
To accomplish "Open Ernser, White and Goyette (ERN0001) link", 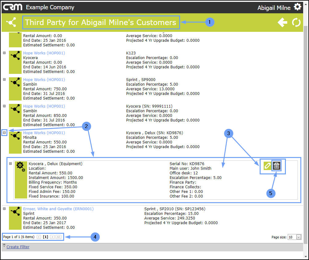I will click(58, 209).
